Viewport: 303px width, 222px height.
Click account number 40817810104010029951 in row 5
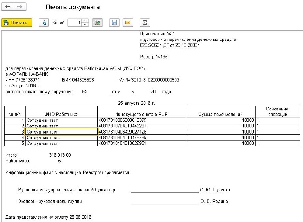point(122,143)
